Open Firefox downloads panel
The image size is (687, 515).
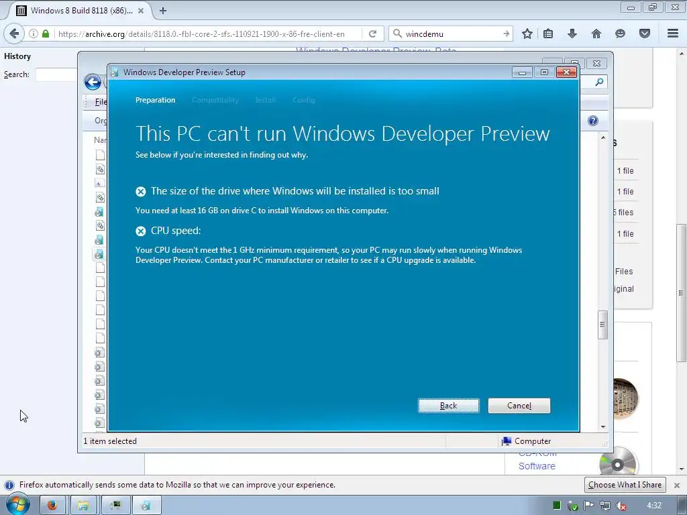tap(572, 34)
